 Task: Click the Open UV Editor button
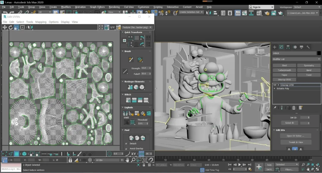coord(295,136)
